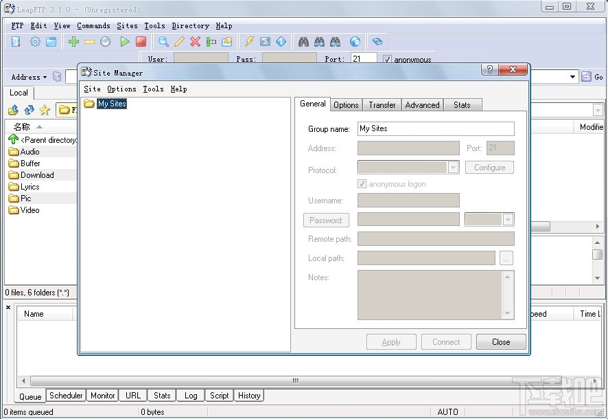
Task: Click the queue horizontal scrollbar thumb
Action: click(296, 381)
